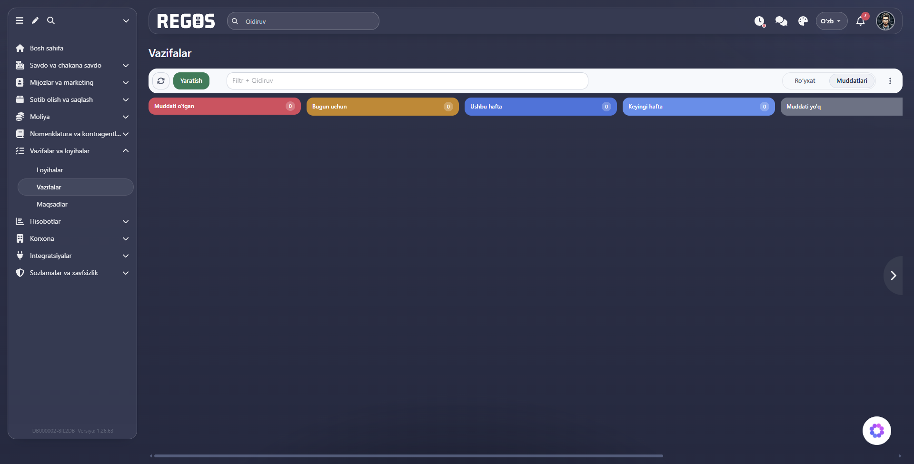
Task: Expand Mijozlar va marketing menu
Action: [72, 82]
